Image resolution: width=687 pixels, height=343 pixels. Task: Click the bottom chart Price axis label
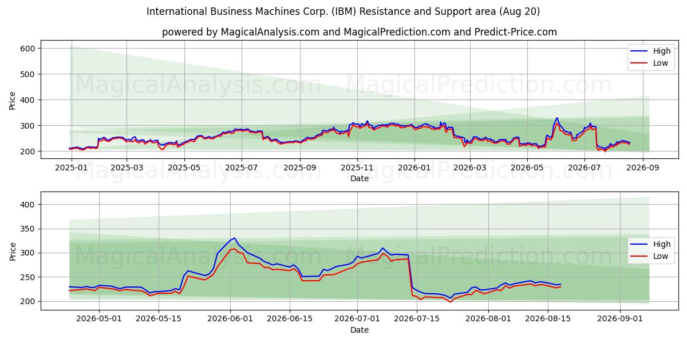pyautogui.click(x=13, y=250)
